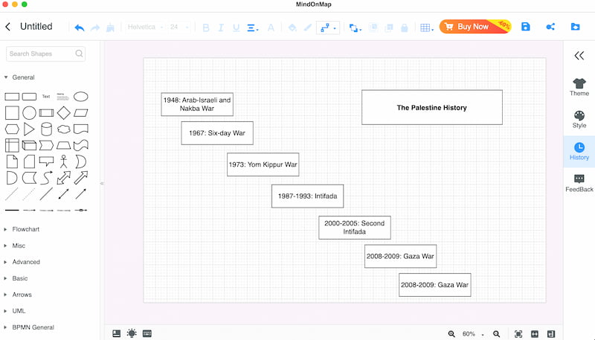Toggle bold formatting
This screenshot has width=595, height=340.
click(x=206, y=28)
